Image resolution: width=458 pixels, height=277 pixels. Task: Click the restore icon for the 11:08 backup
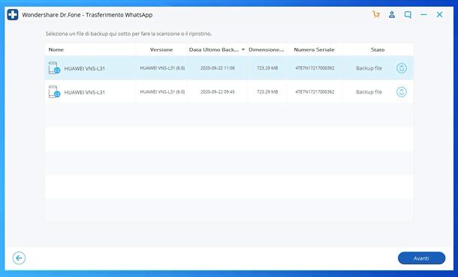tap(402, 68)
